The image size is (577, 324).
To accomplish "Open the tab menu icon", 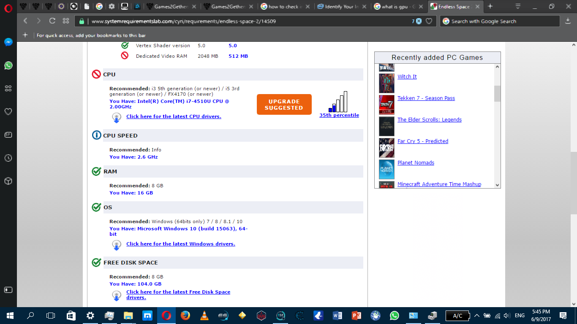I will tap(518, 6).
